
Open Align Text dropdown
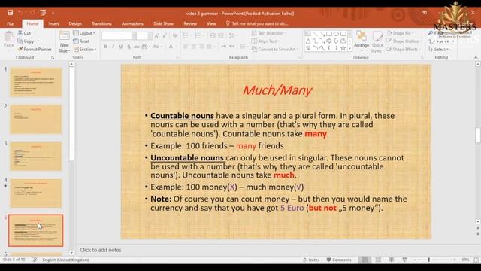point(265,41)
